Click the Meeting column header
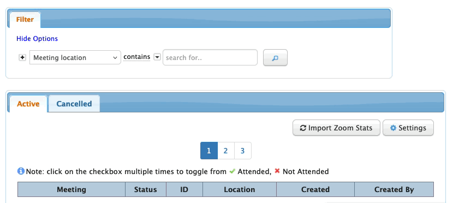The height and width of the screenshot is (203, 453). click(x=71, y=189)
